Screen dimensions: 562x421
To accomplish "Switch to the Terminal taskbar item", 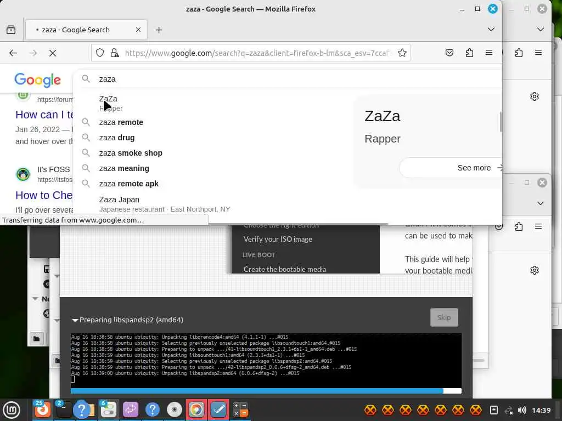I will point(64,410).
